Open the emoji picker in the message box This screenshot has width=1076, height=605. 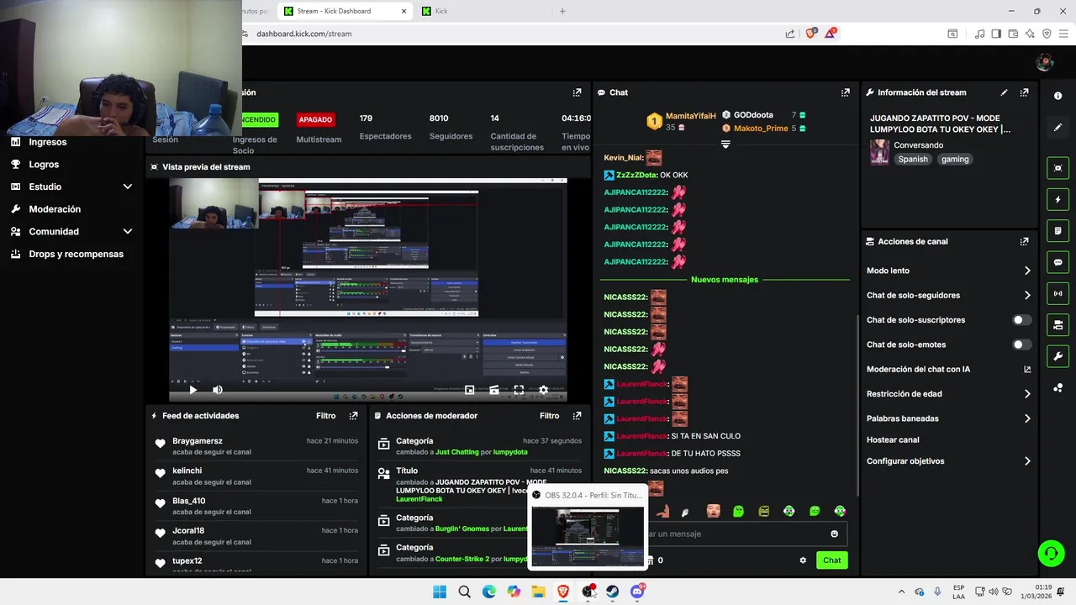pos(834,534)
